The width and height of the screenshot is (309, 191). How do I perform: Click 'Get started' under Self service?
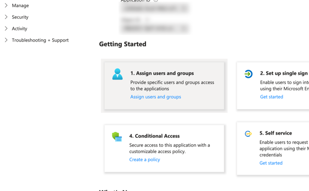(271, 163)
